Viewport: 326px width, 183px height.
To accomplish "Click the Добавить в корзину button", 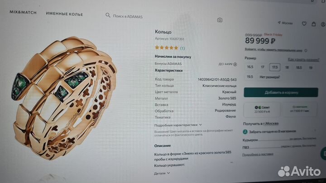I will tap(281, 92).
